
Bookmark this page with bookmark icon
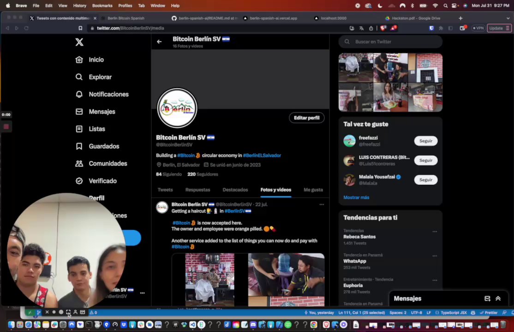(x=80, y=28)
